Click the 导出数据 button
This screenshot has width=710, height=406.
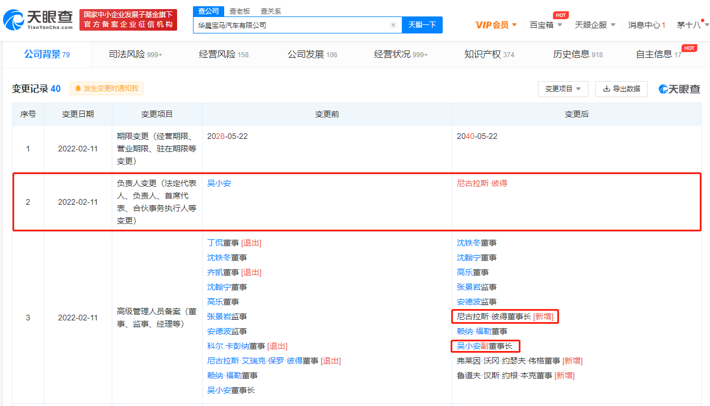pyautogui.click(x=621, y=89)
